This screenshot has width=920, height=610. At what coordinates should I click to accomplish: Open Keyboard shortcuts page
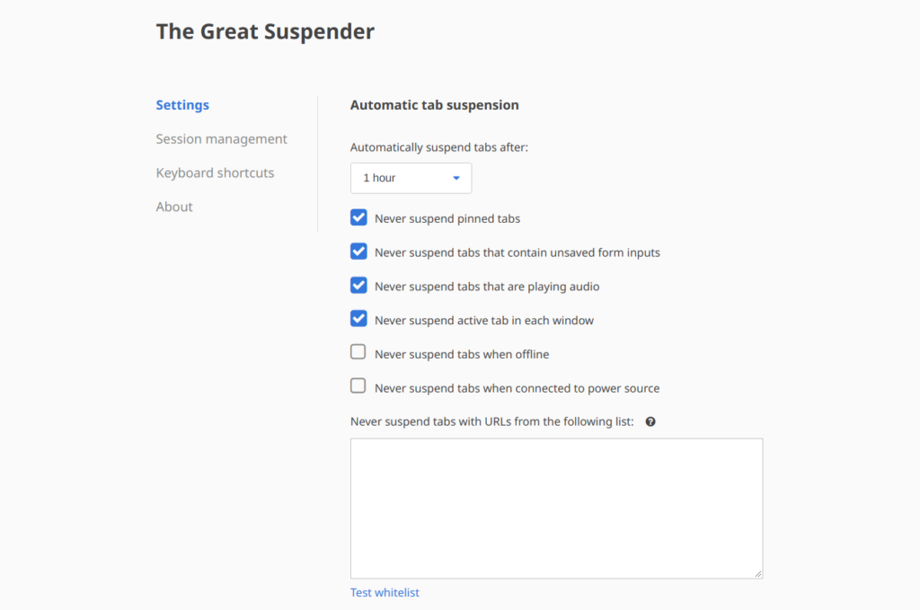[x=215, y=173]
